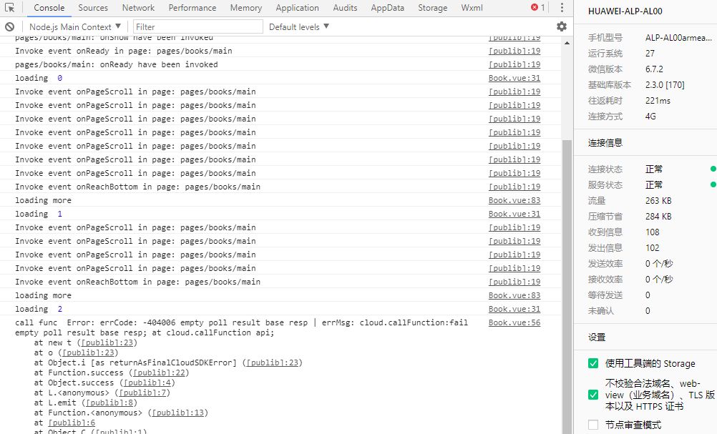Click the 微信版本 value 6.7.2
The image size is (717, 434).
(x=654, y=69)
